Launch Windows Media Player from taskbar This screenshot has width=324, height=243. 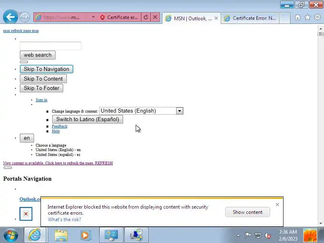point(85,235)
